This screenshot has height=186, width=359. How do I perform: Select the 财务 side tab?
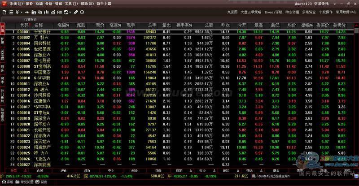(x=2, y=69)
